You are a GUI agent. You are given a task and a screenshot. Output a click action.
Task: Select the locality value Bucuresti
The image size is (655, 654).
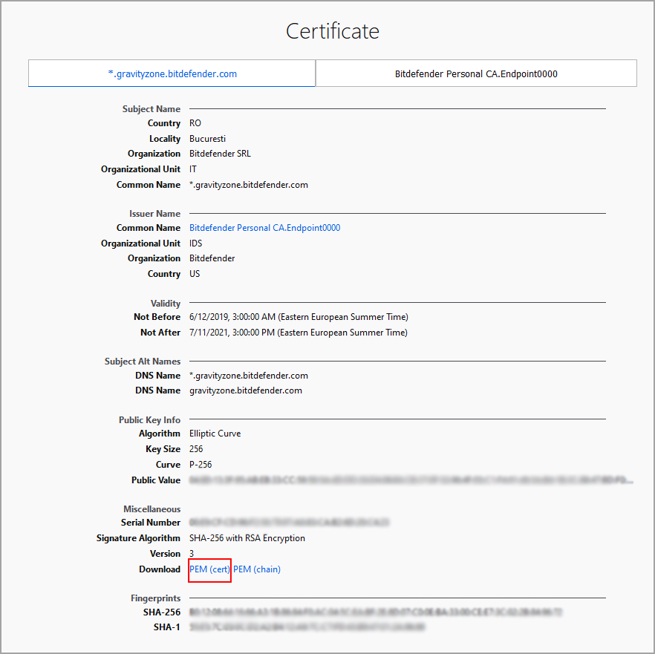pyautogui.click(x=208, y=139)
